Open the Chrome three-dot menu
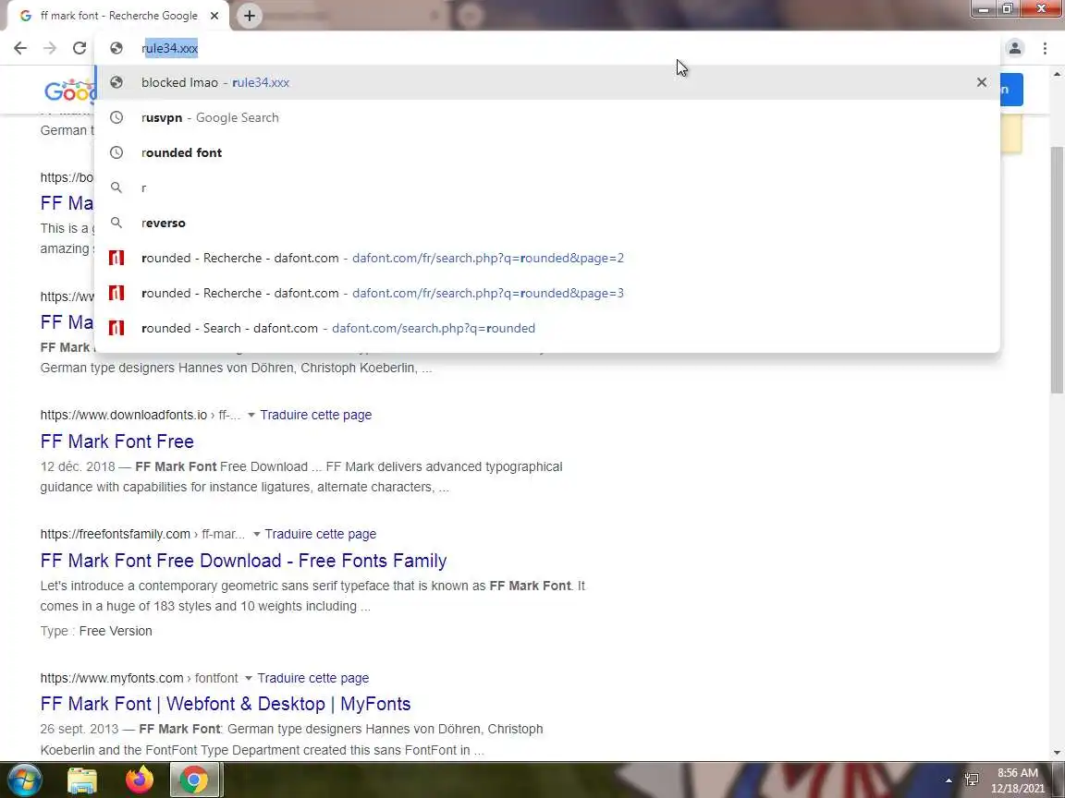1065x798 pixels. (1045, 48)
